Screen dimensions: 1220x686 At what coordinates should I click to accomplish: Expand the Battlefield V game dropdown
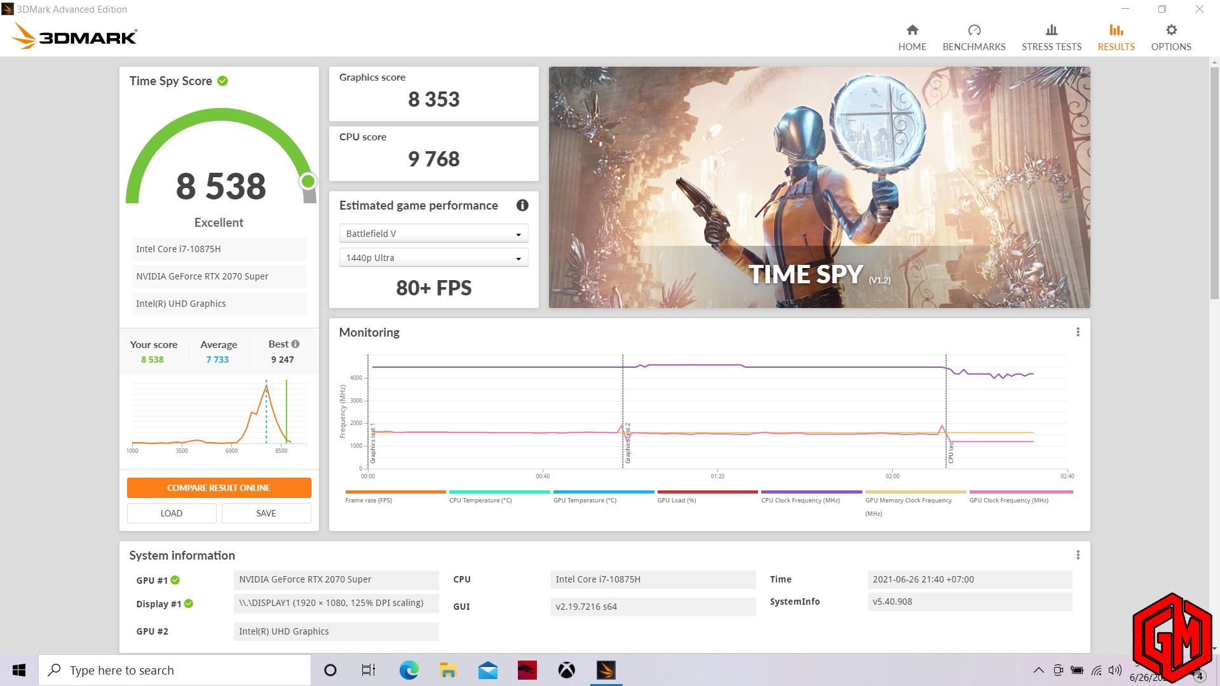(x=433, y=234)
